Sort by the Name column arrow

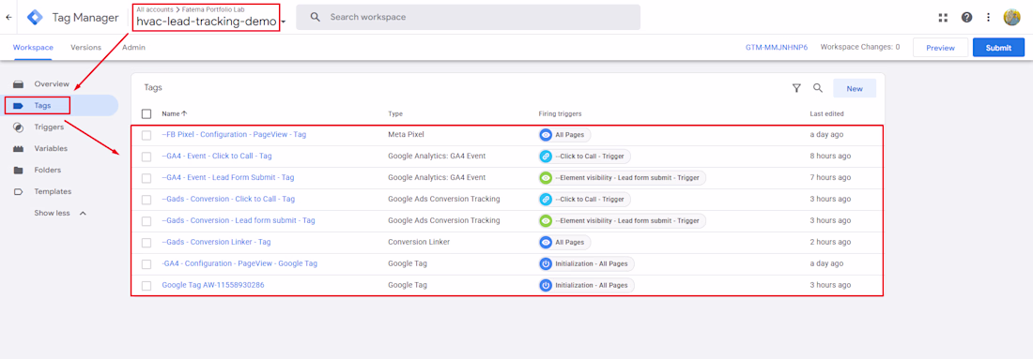coord(184,113)
